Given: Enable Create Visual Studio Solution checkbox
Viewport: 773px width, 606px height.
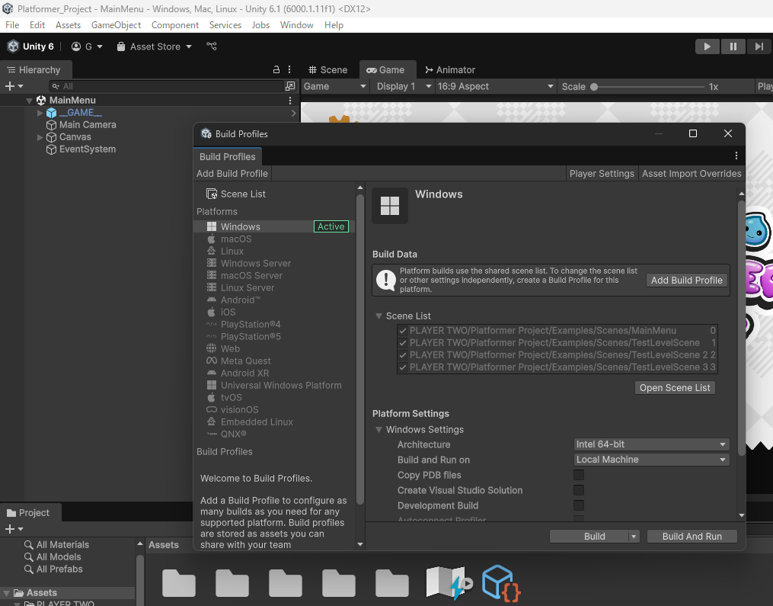Looking at the screenshot, I should coord(579,491).
